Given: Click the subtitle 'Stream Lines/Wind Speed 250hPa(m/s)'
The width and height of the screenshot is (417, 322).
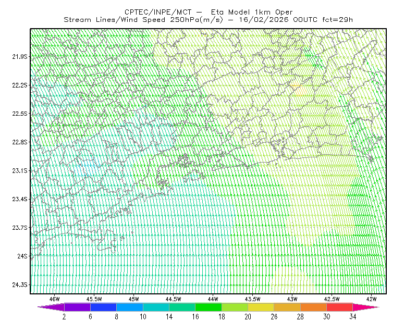Looking at the screenshot, I should pos(143,20).
